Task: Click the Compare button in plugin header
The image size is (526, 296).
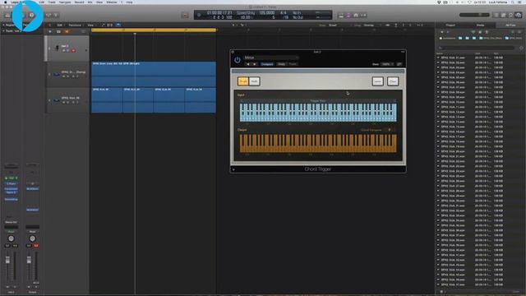Action: pyautogui.click(x=267, y=64)
